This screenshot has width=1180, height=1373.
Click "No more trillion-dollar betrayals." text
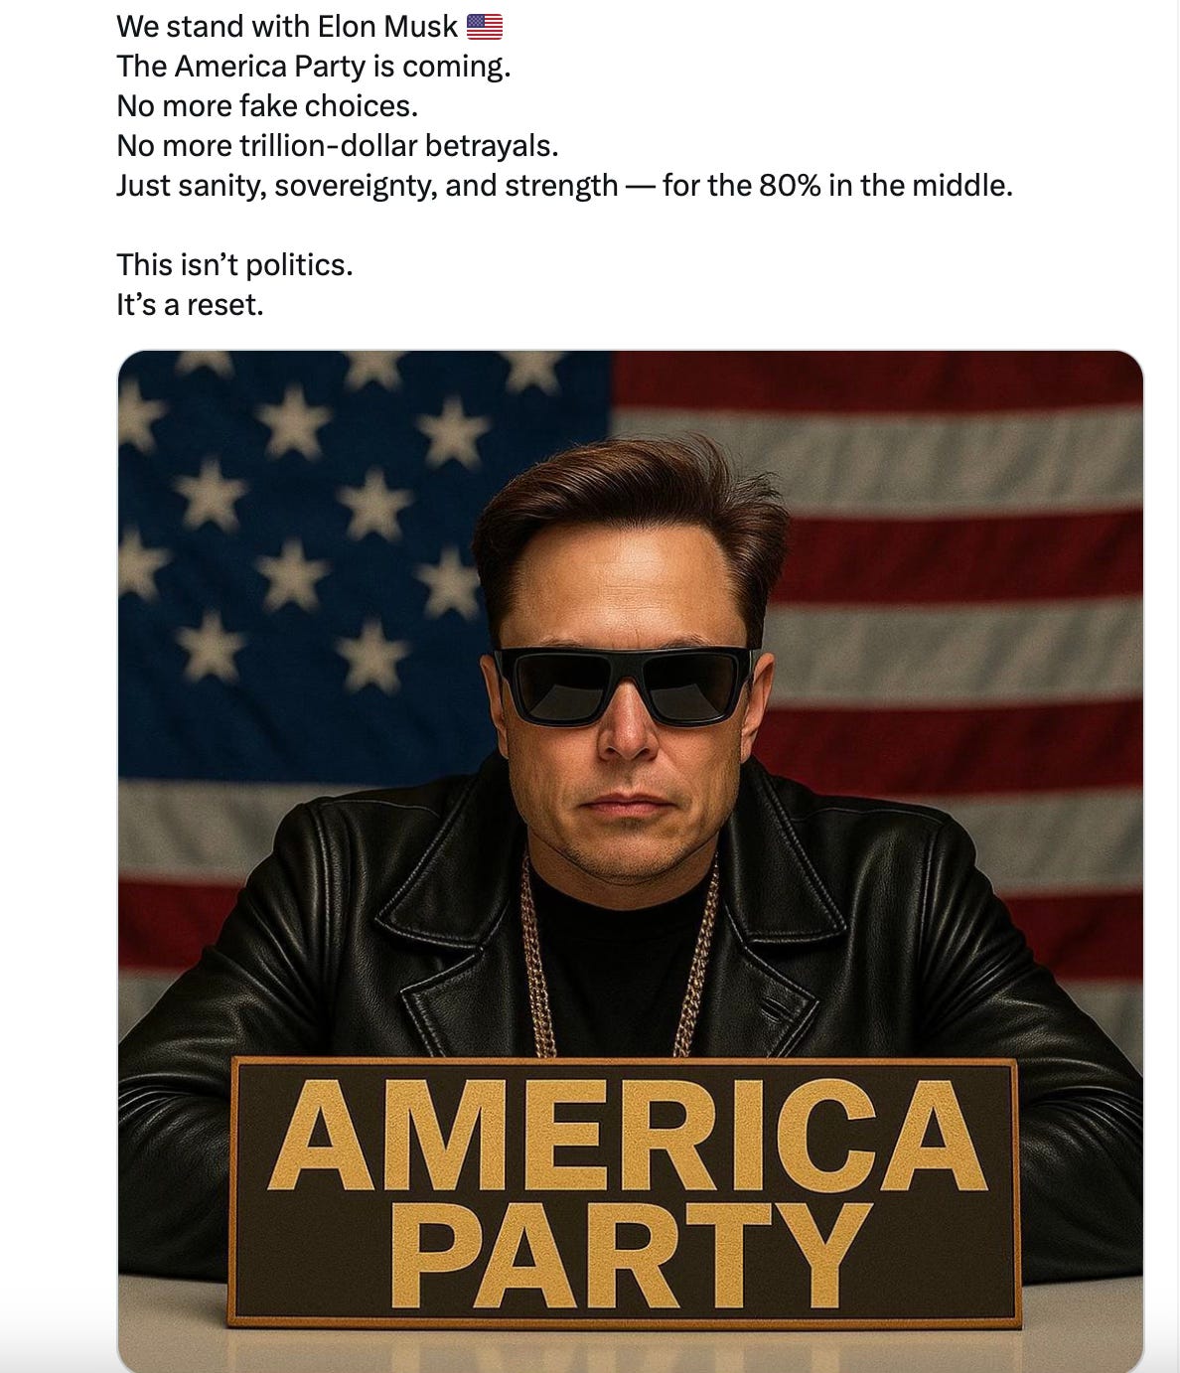pos(338,146)
